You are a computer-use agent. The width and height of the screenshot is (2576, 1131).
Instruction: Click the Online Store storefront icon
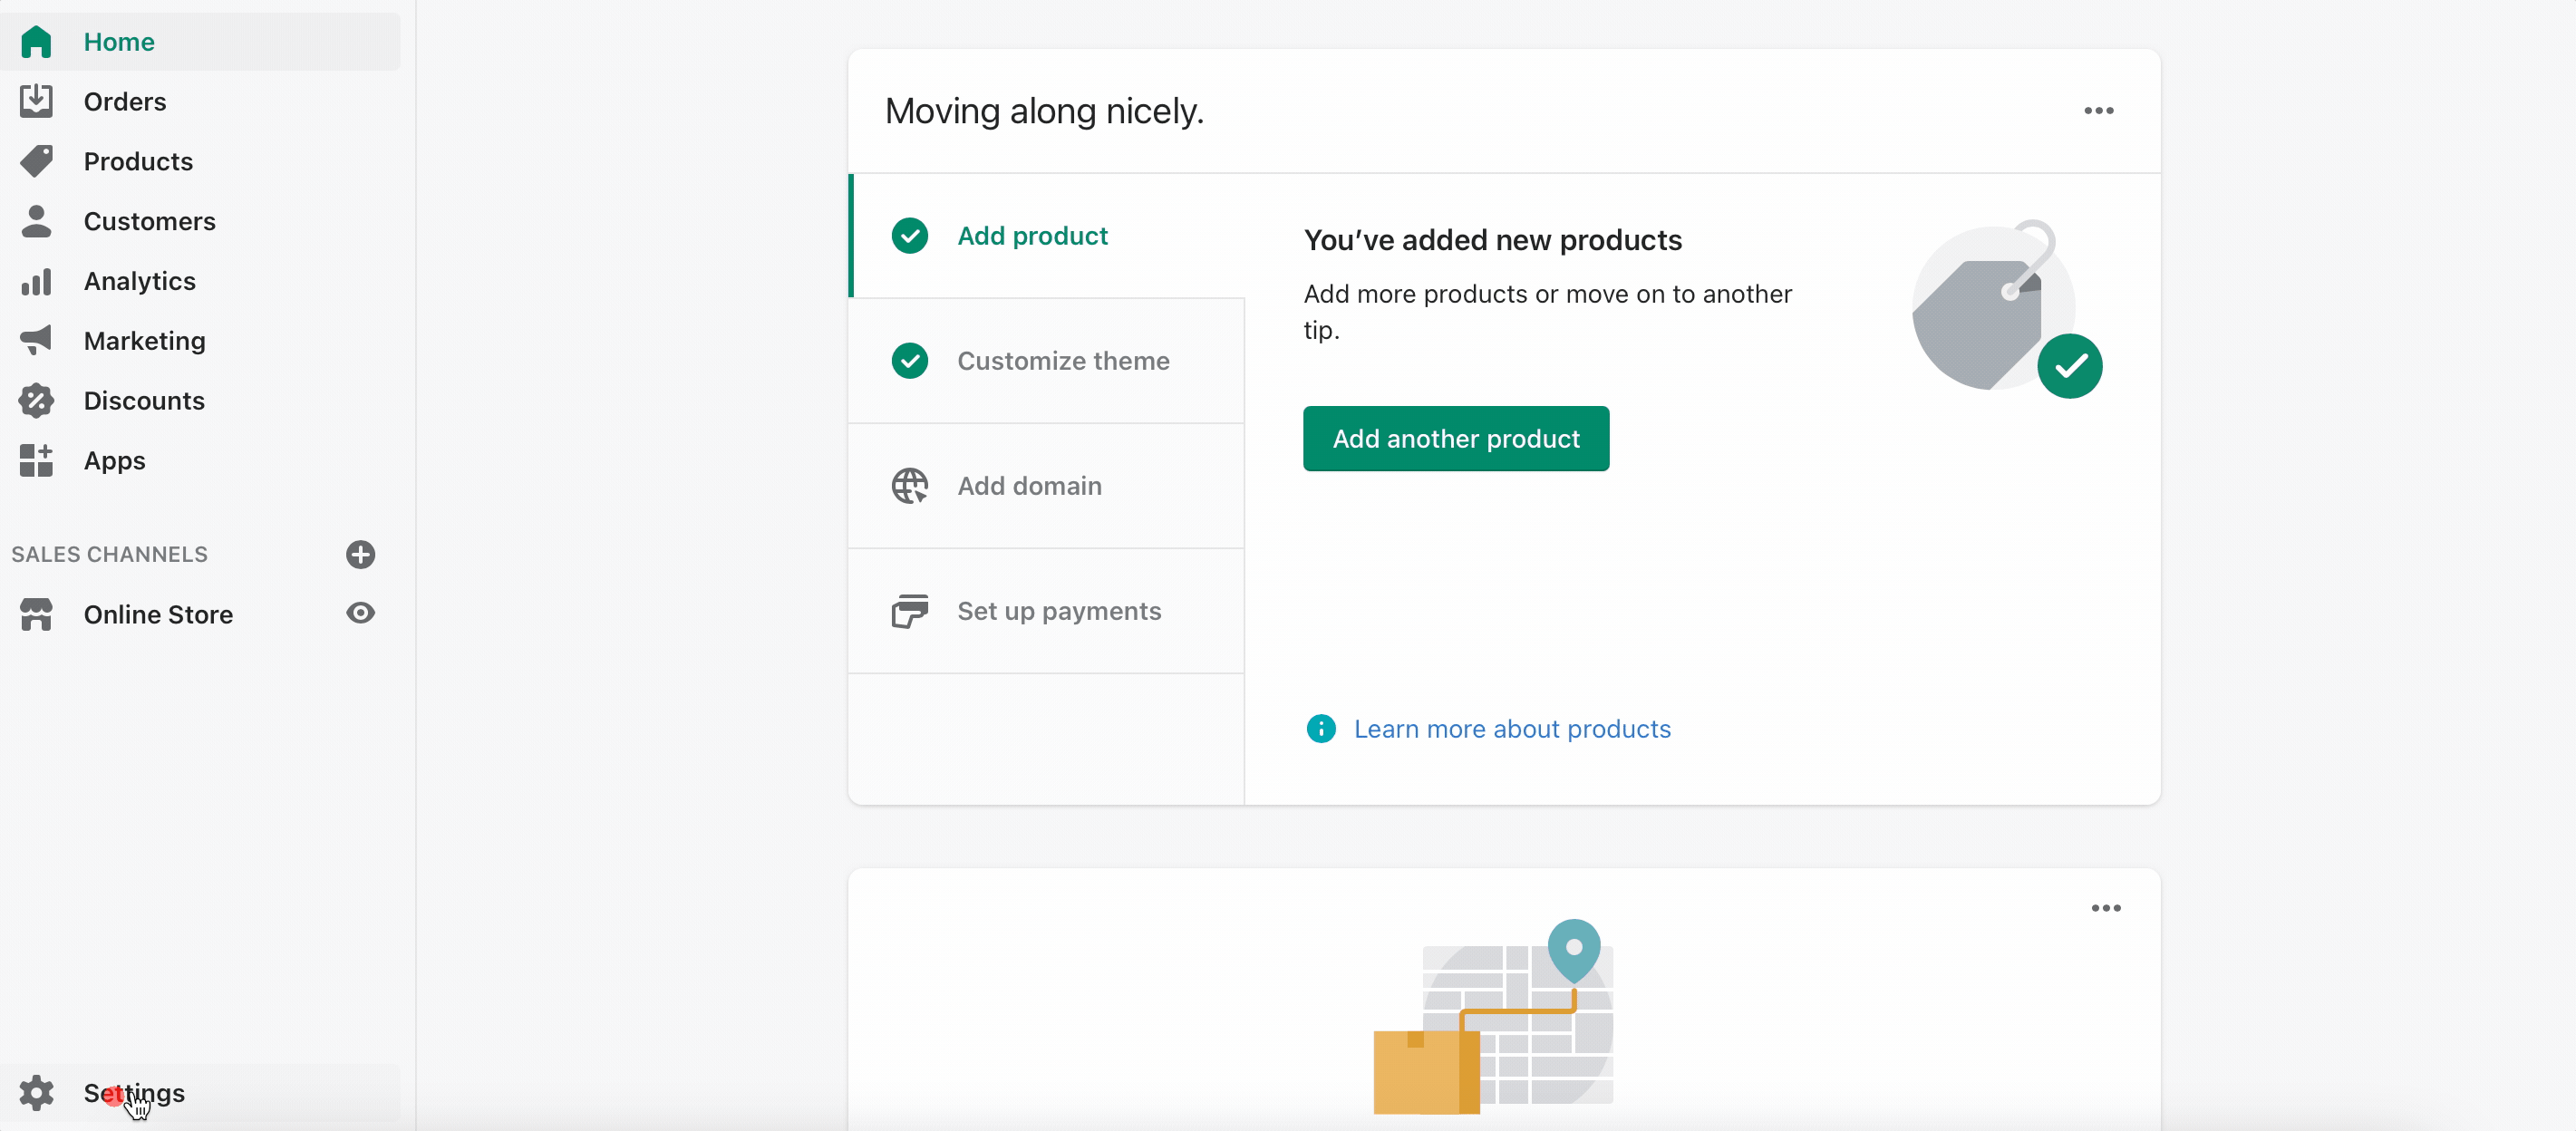coord(36,614)
